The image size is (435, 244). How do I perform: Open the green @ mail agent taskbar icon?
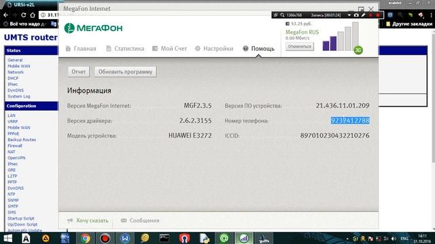[x=224, y=239]
